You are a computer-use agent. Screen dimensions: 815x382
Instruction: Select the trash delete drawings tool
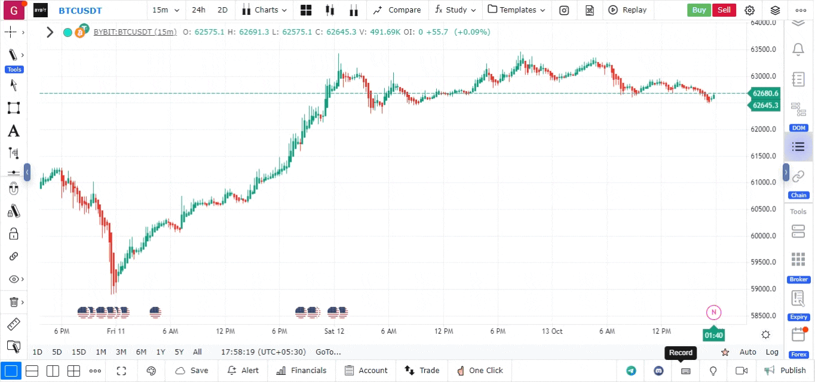[14, 302]
